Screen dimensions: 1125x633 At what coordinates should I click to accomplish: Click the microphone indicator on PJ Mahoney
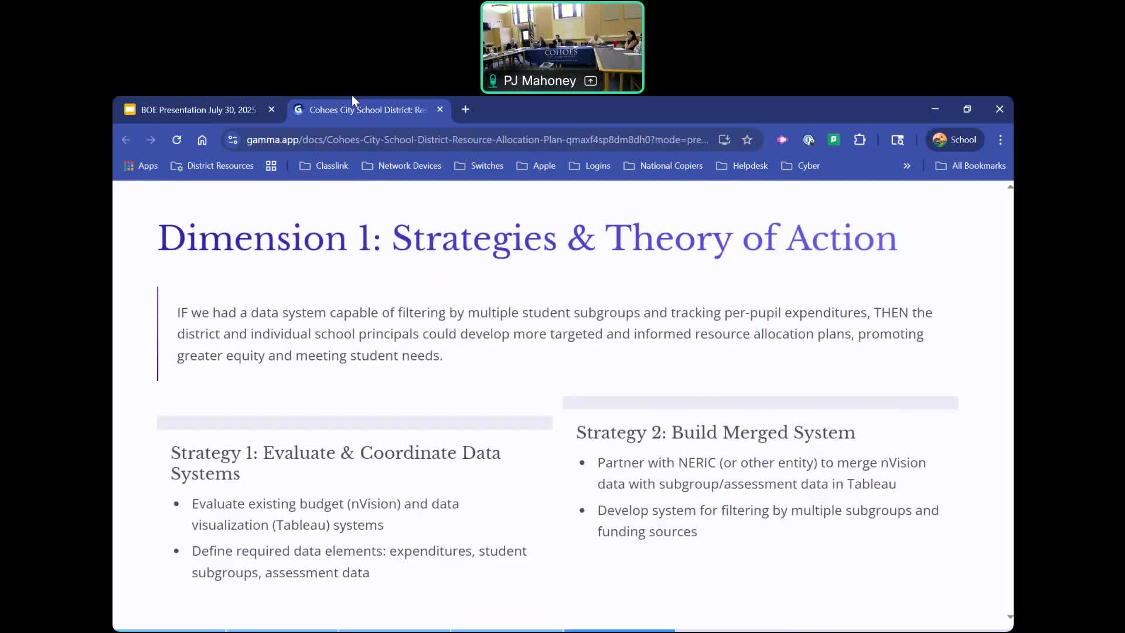(x=493, y=81)
